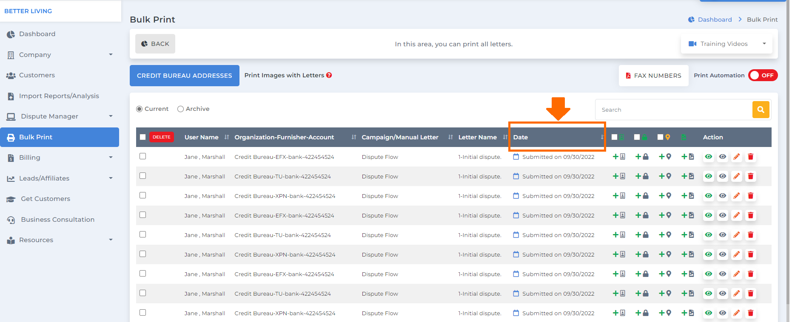Check the third row checkbox (XPN)

click(143, 195)
